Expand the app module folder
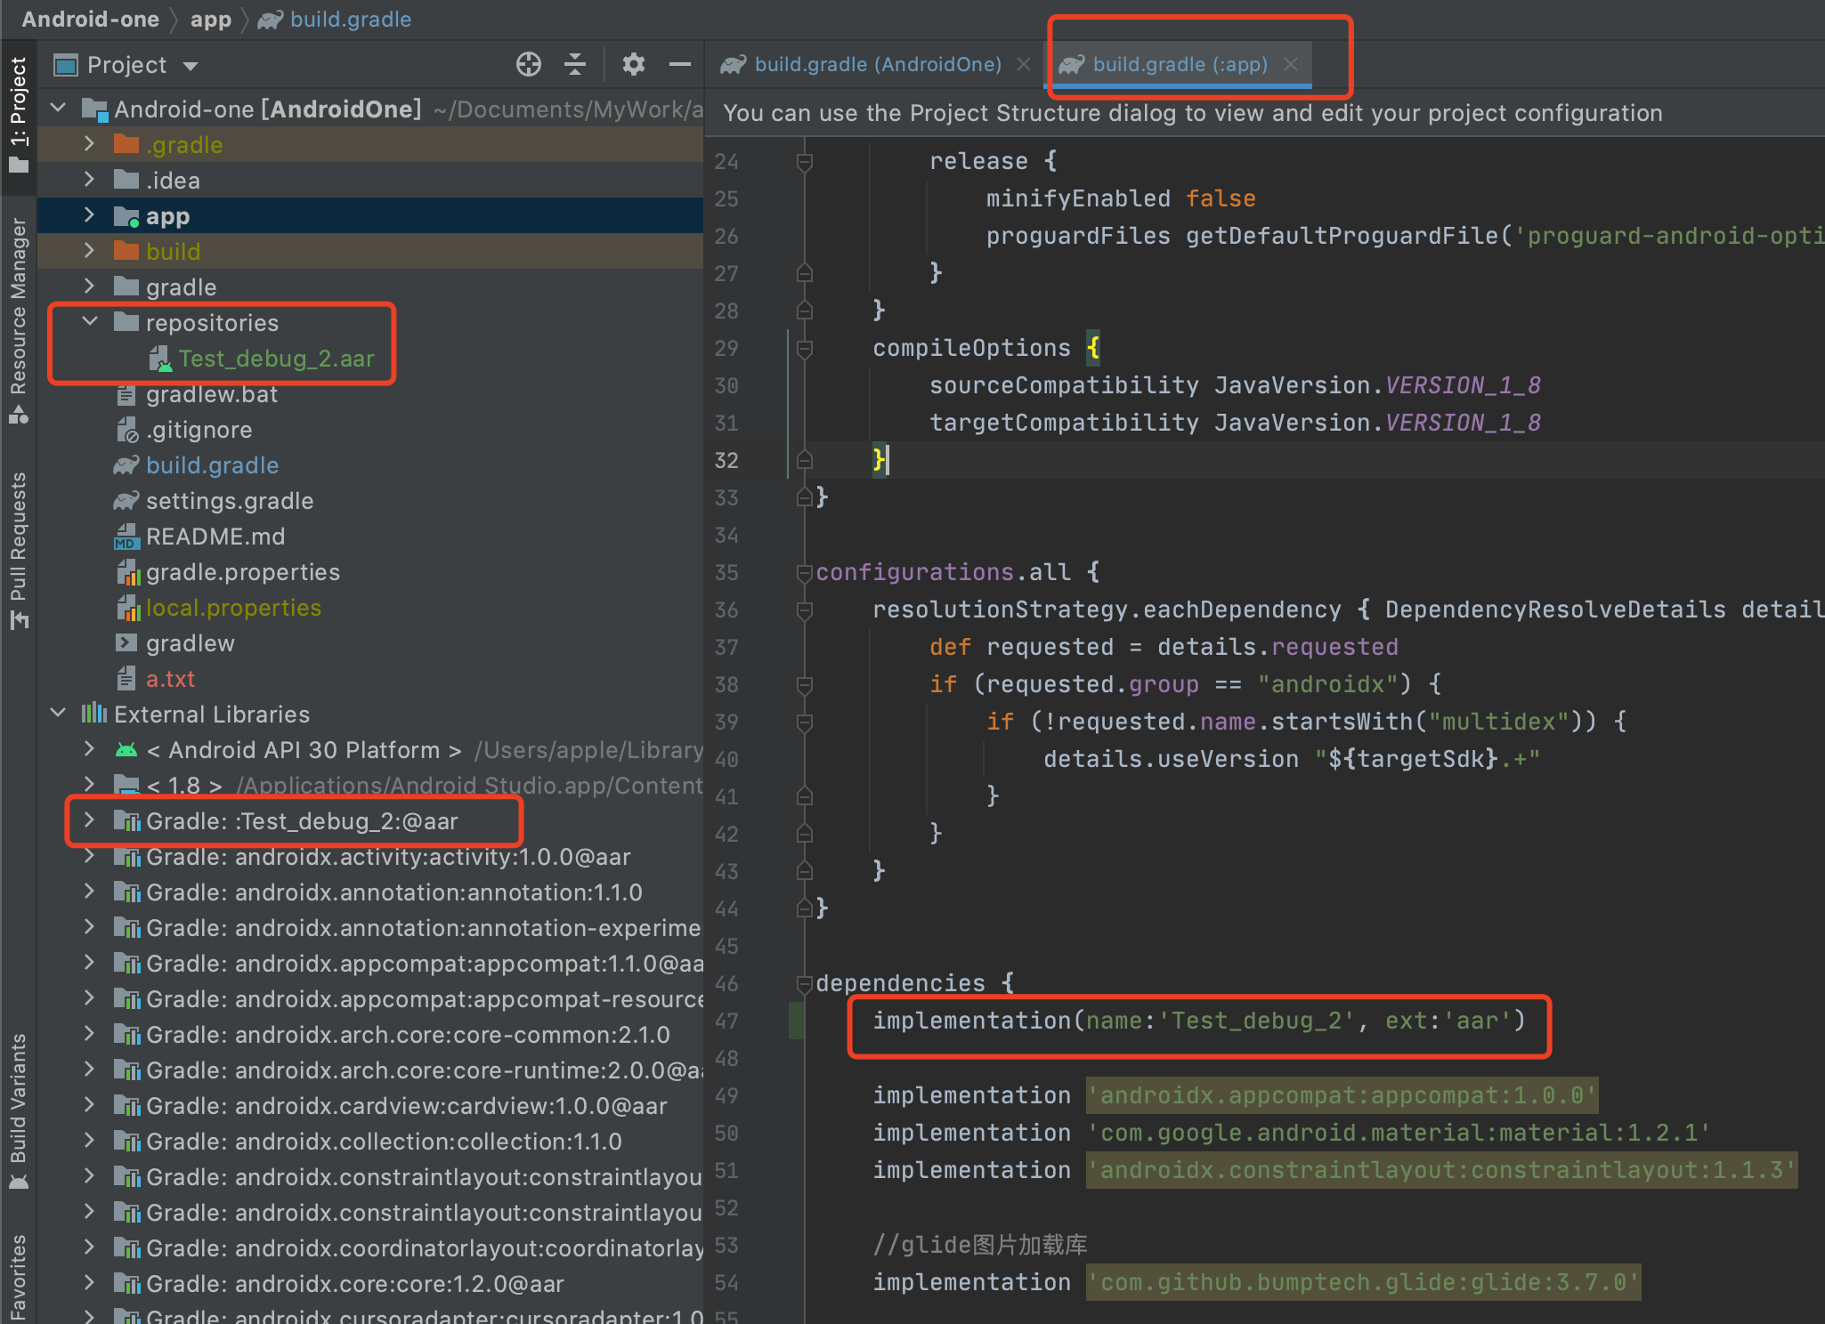 tap(89, 215)
